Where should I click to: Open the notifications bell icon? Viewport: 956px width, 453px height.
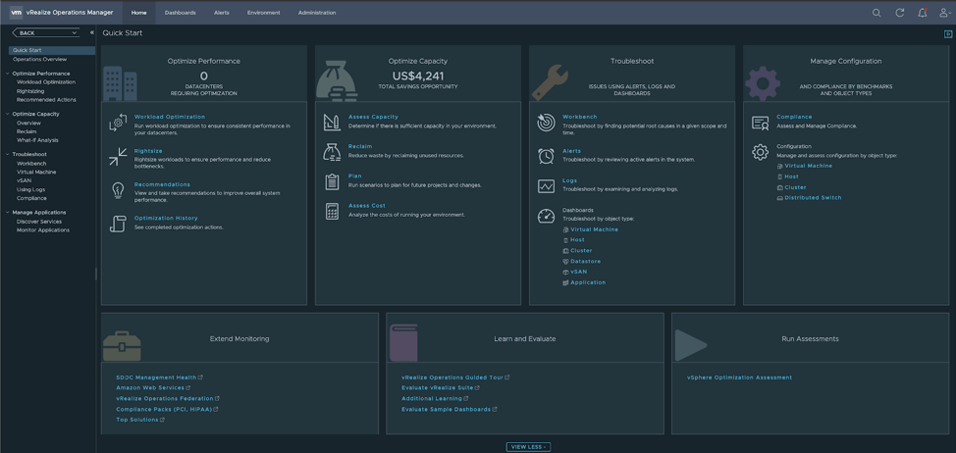pyautogui.click(x=923, y=13)
